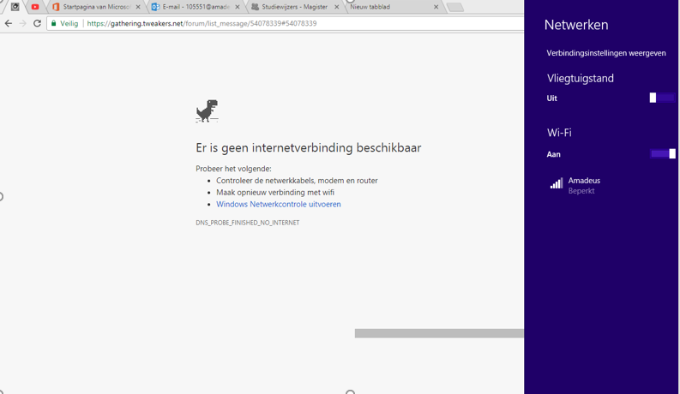Reload the current page
Screen dimensions: 680x394
pos(37,23)
